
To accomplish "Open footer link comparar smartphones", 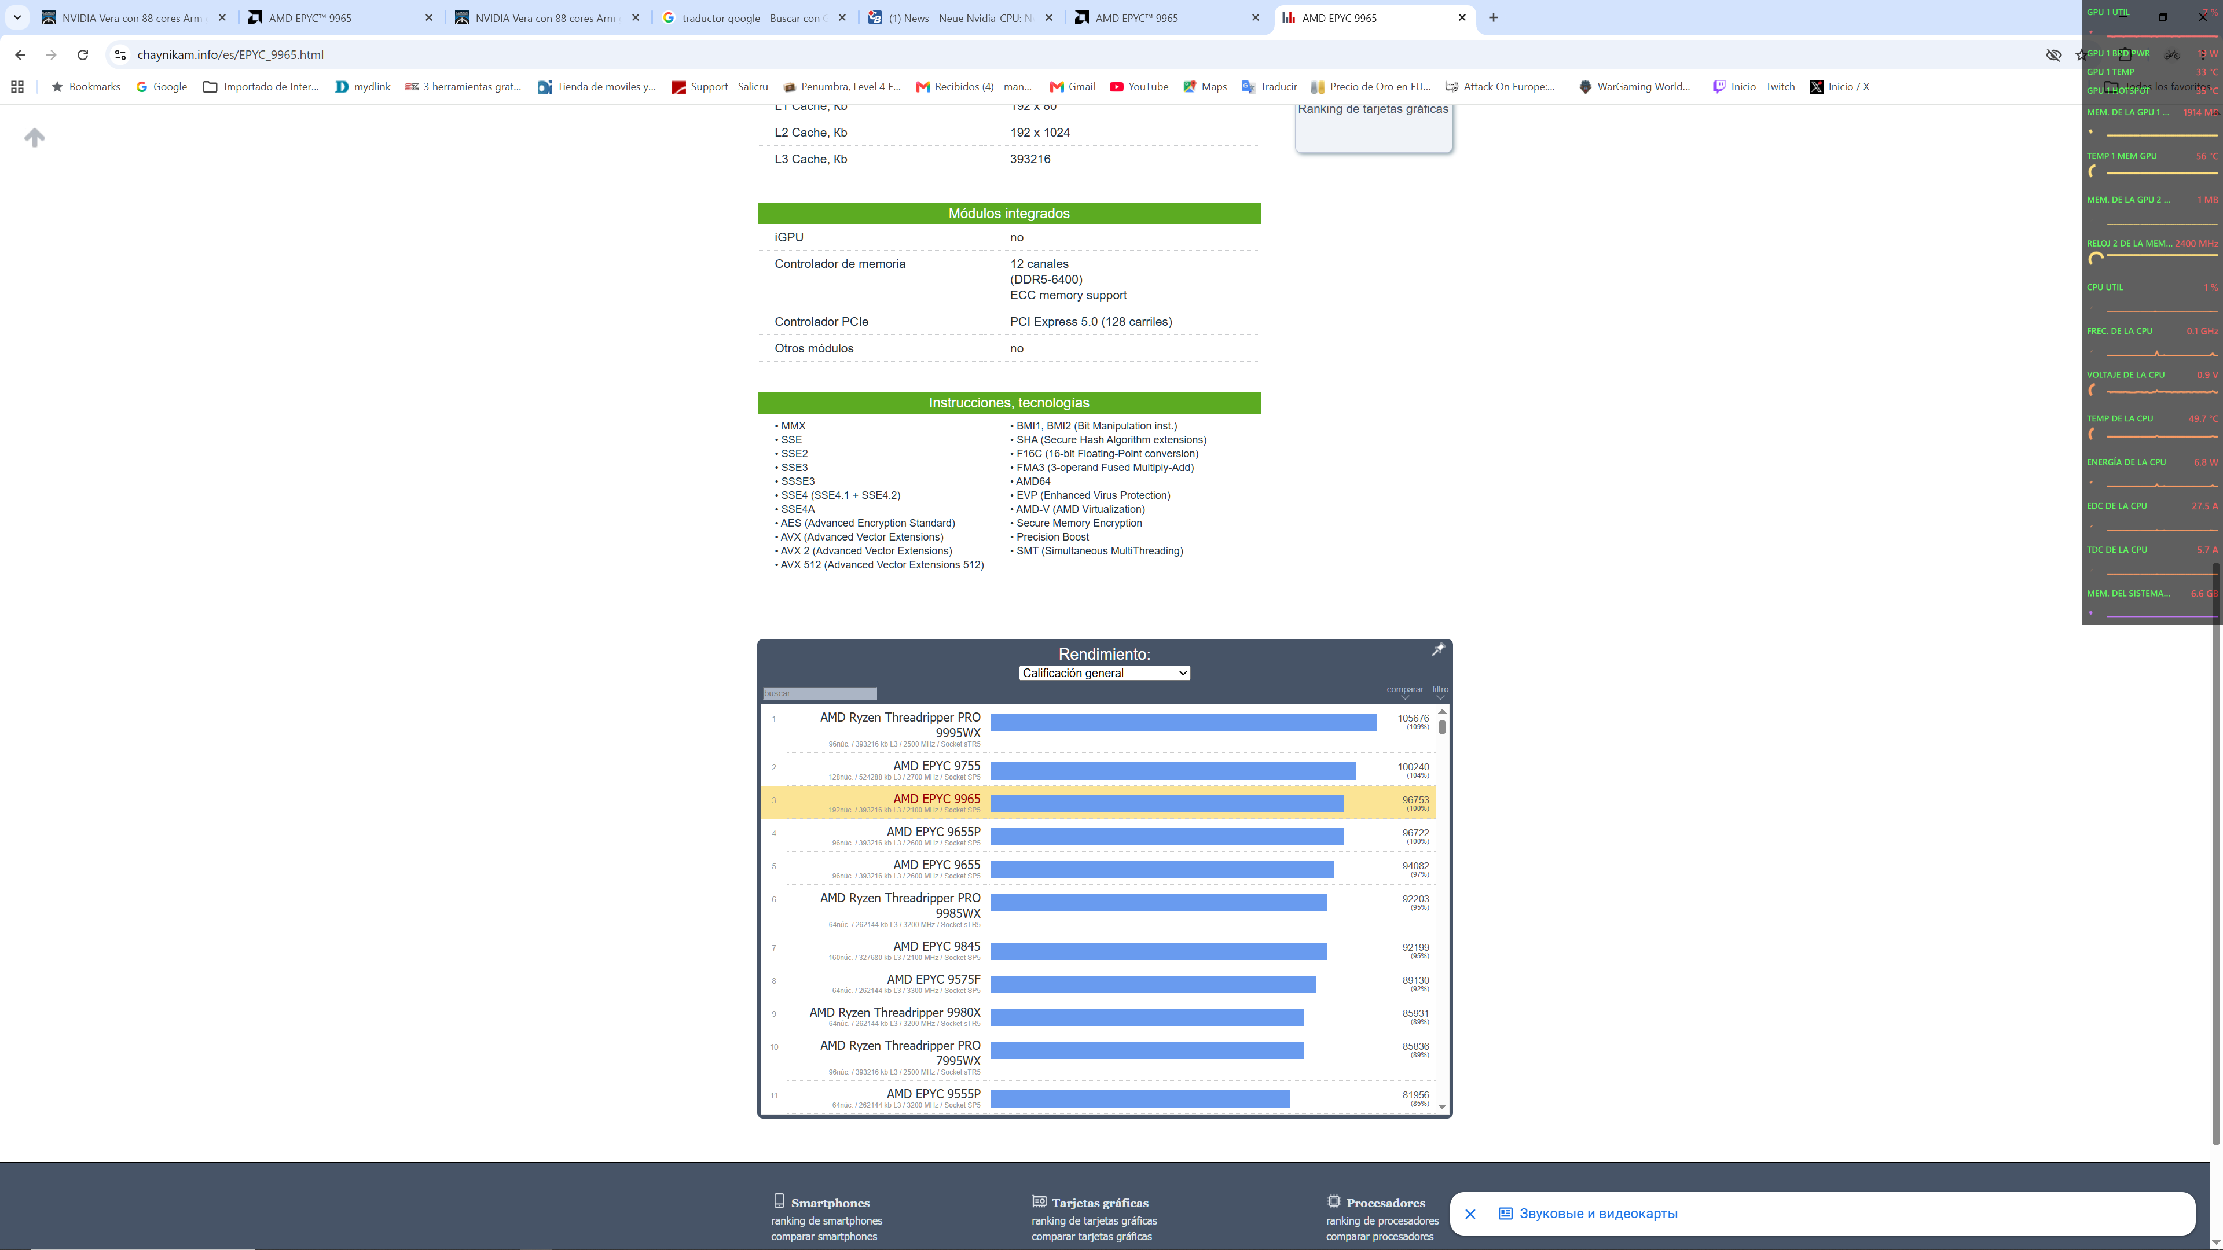I will pos(824,1236).
